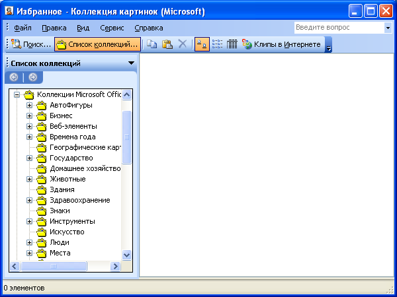Viewport: 397px width, 297px height.
Task: Click the tree vertical scrollbar thumb
Action: [x=126, y=137]
